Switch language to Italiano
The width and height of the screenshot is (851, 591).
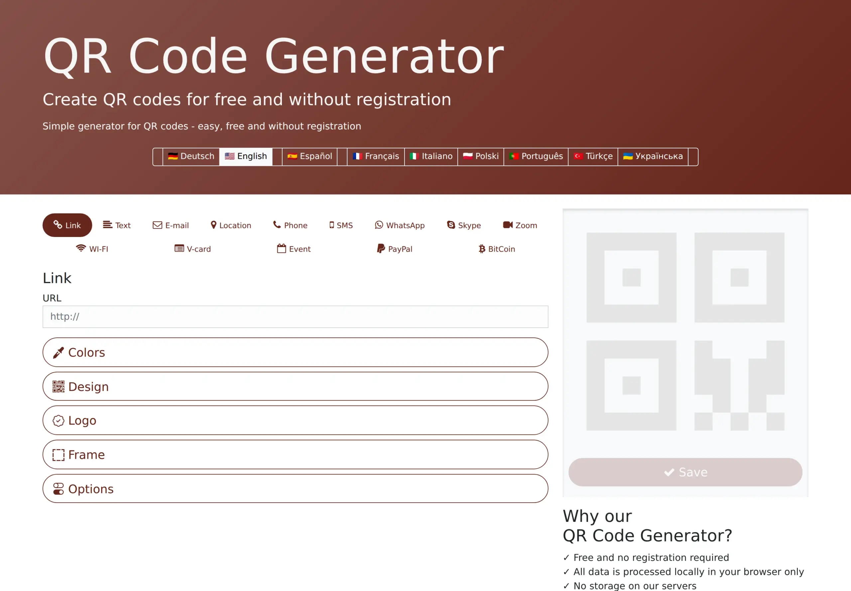(x=431, y=156)
